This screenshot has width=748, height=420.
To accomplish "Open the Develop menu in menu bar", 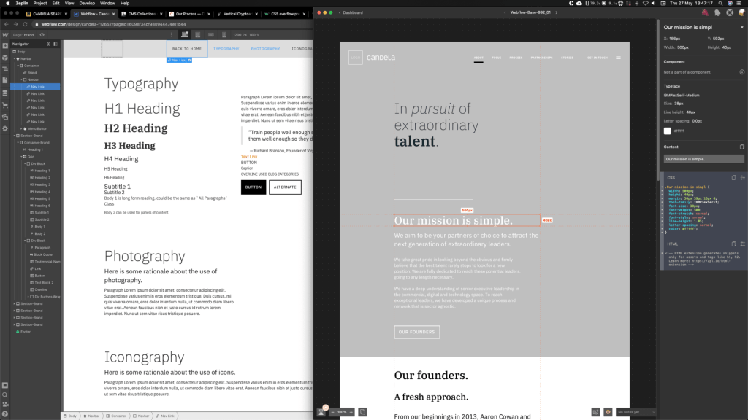I will [x=87, y=4].
